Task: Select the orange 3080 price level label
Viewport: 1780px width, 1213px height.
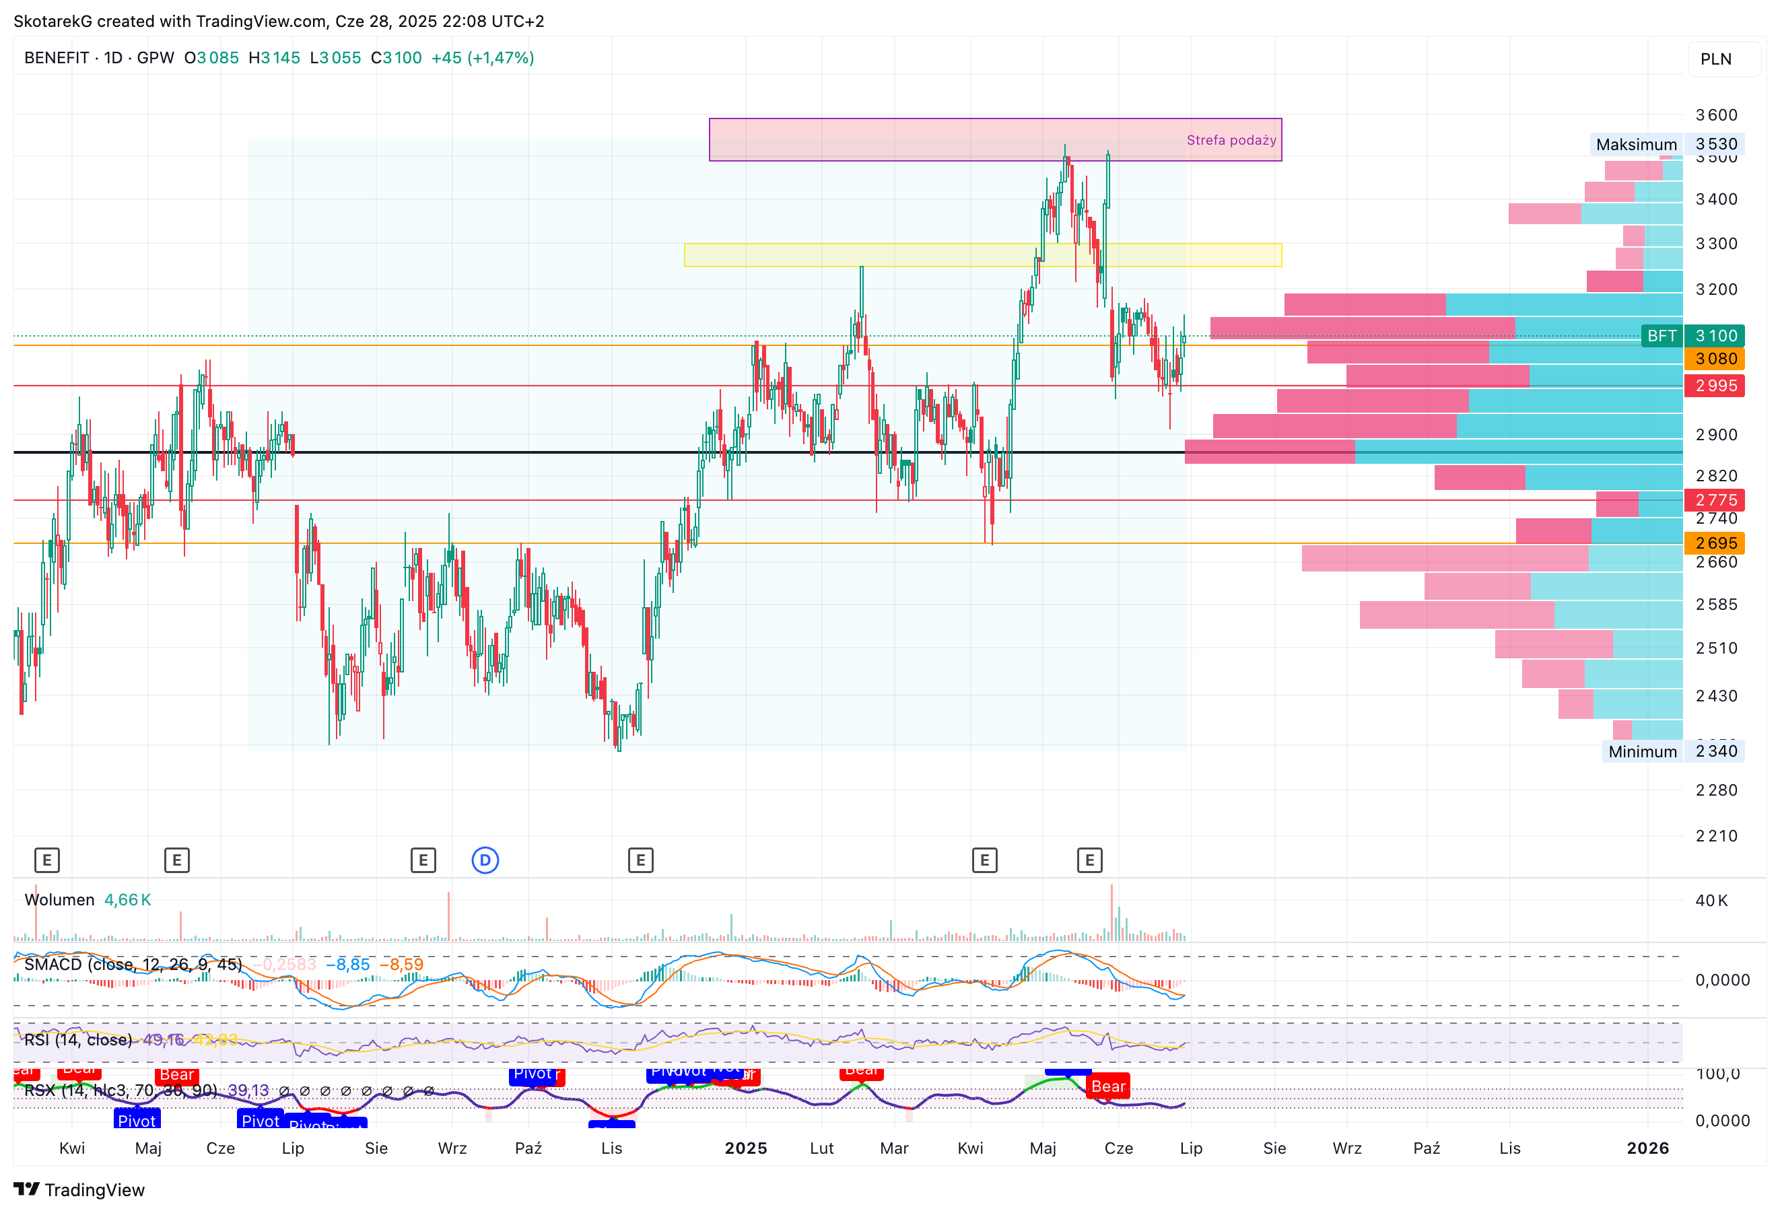Action: [1714, 358]
